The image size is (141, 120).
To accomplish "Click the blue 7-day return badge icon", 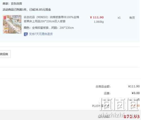I will pos(26,34).
